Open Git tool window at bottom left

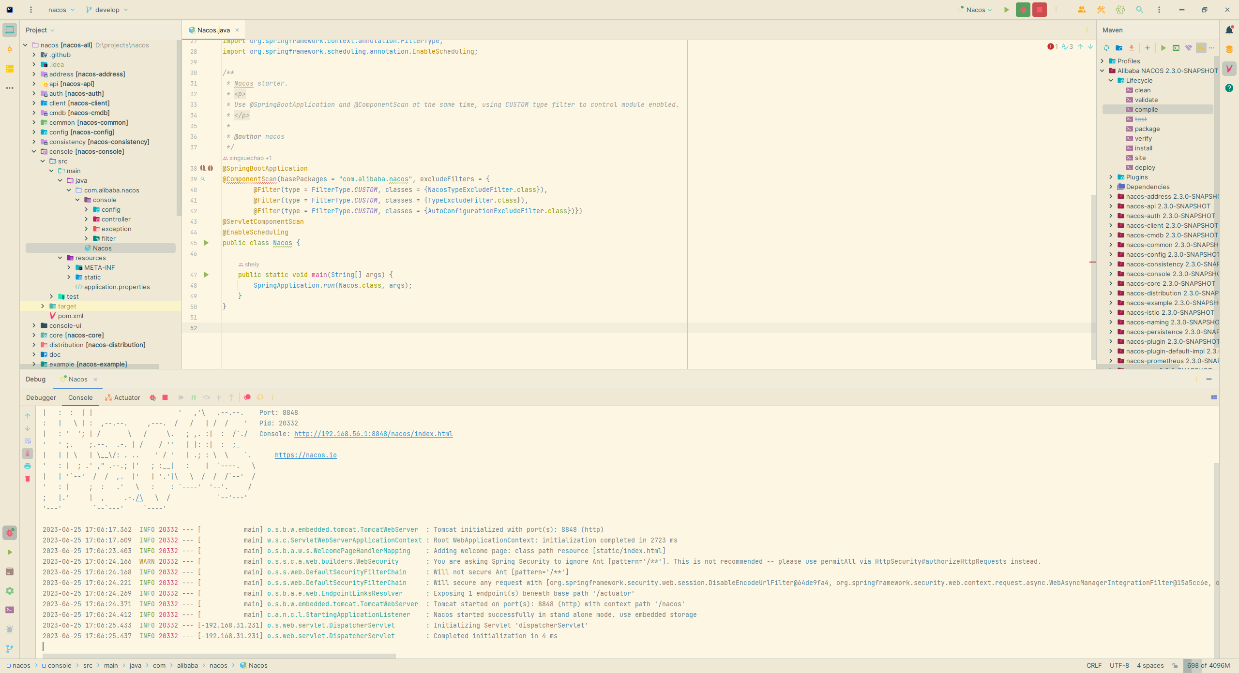pos(10,649)
